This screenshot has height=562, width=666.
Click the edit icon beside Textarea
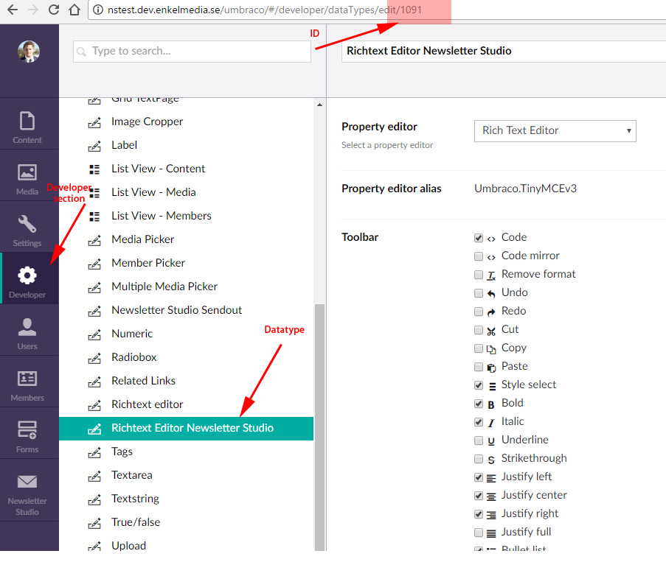pos(94,476)
